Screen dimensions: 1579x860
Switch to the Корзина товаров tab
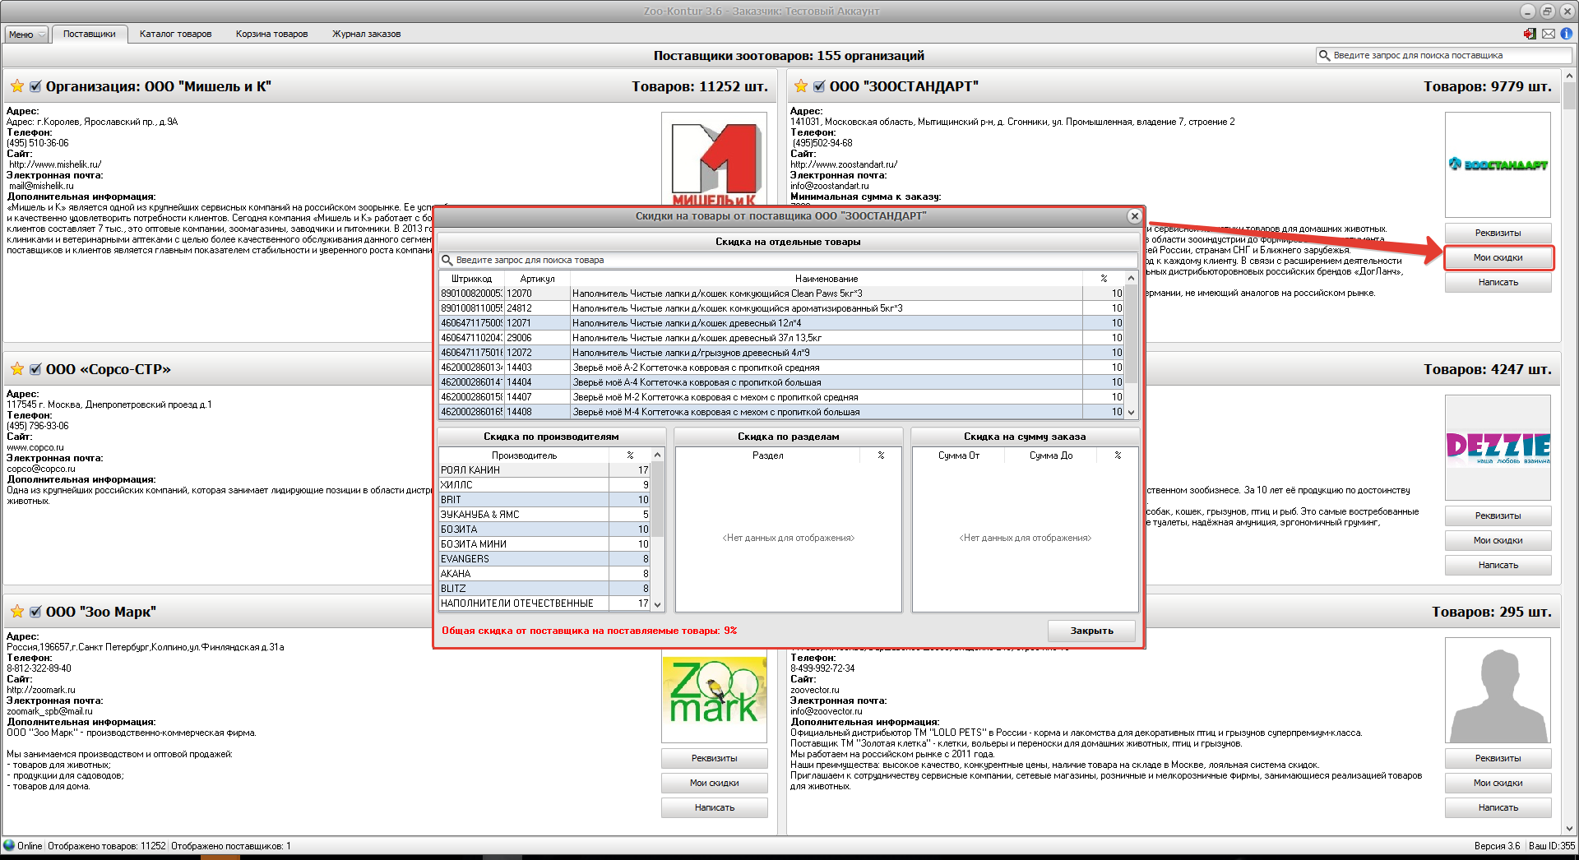(x=271, y=34)
